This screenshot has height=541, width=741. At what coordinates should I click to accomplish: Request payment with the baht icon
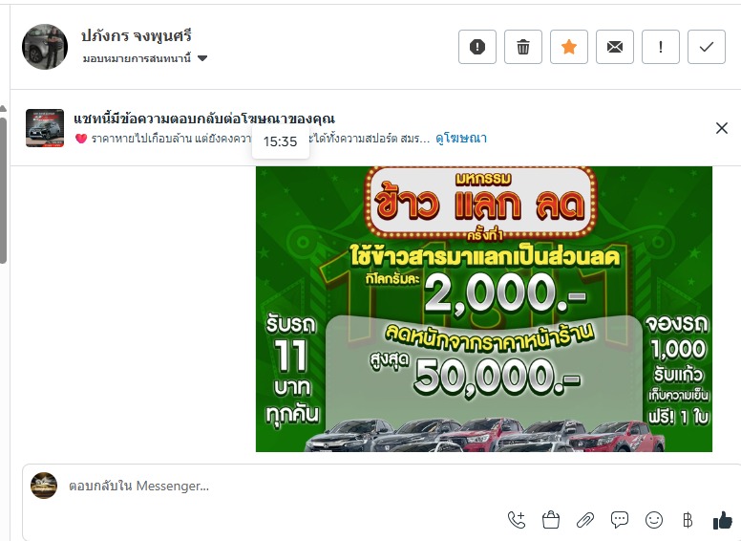tap(688, 520)
